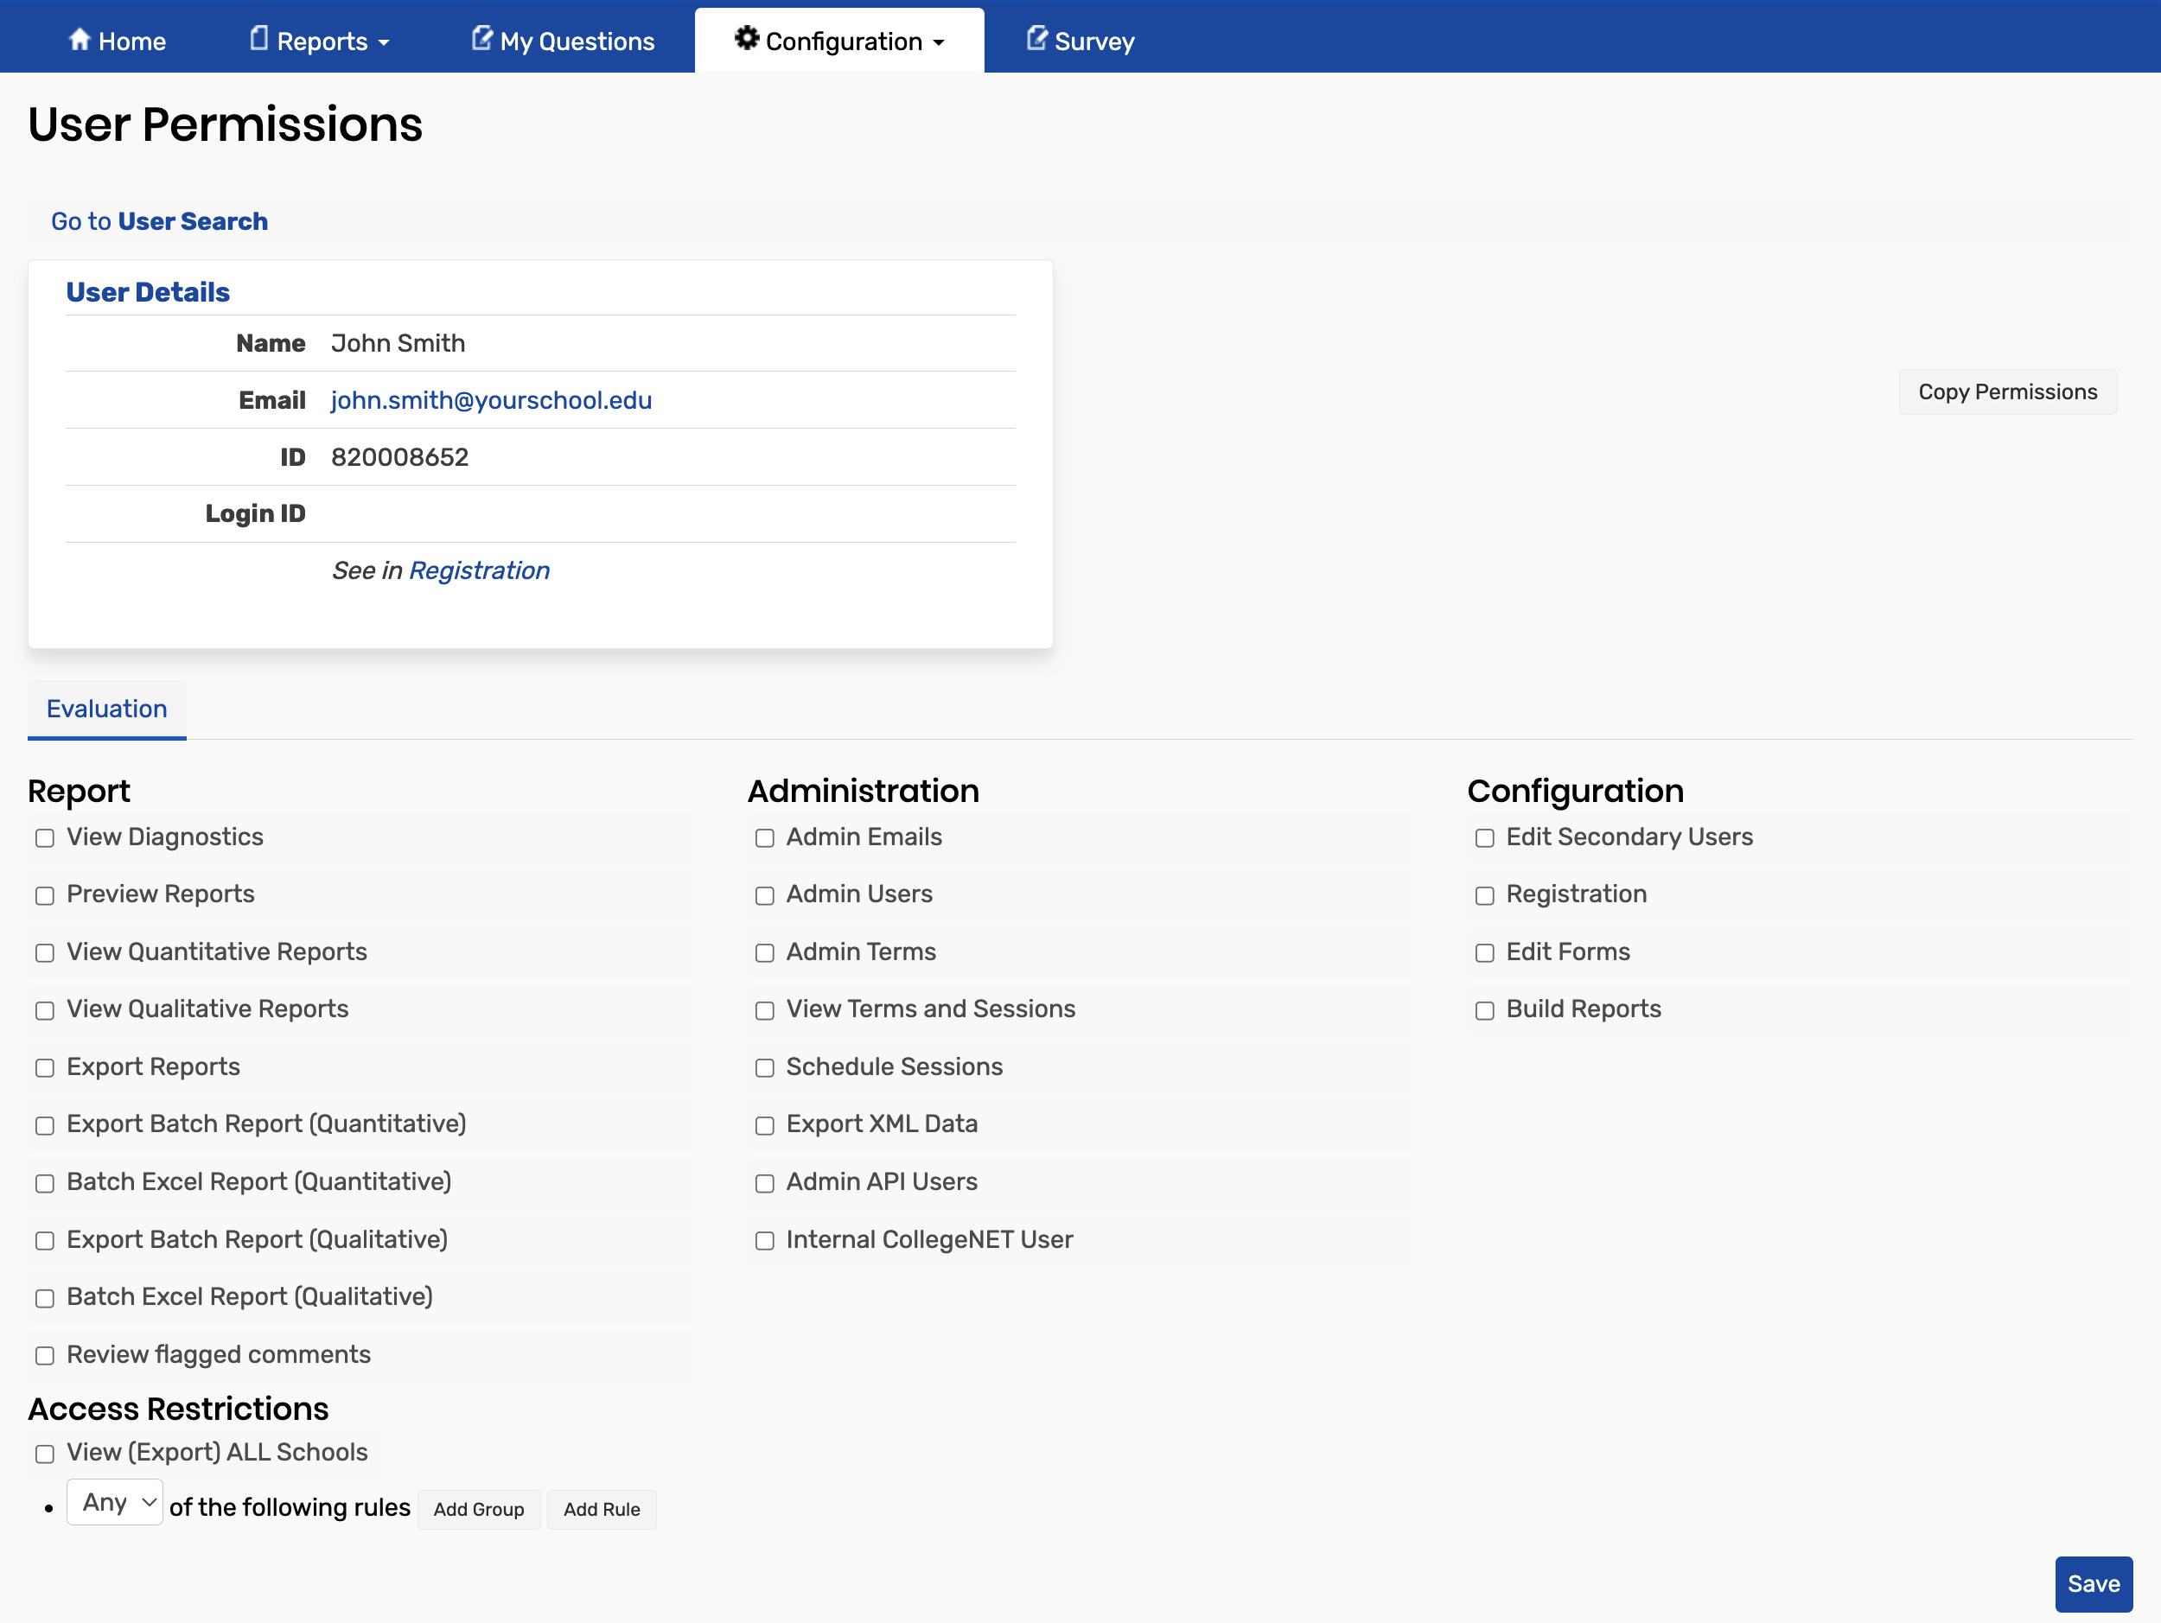Image resolution: width=2161 pixels, height=1623 pixels.
Task: Click the Configuration gear icon
Action: 746,39
